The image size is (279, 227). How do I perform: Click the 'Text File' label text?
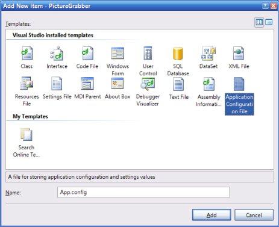[x=179, y=97]
